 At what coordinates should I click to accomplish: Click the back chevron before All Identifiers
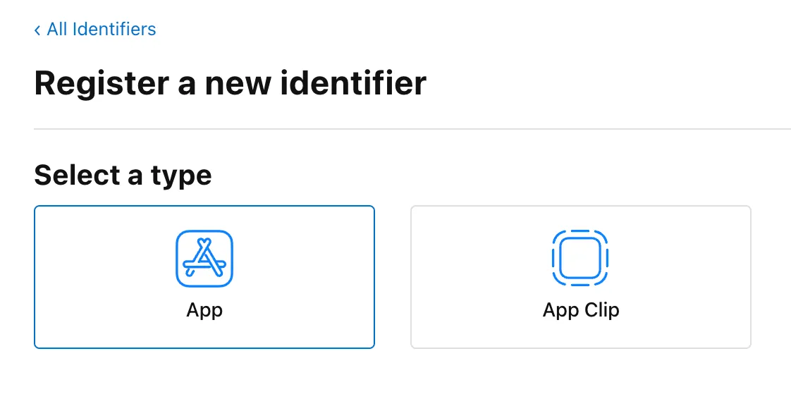(37, 30)
